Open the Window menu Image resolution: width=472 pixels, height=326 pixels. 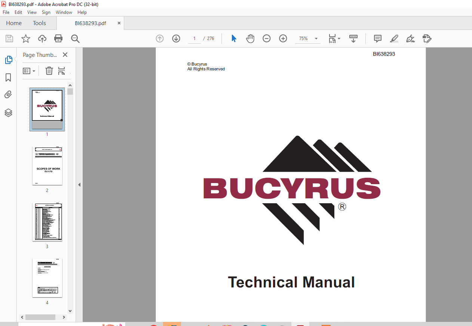[64, 12]
